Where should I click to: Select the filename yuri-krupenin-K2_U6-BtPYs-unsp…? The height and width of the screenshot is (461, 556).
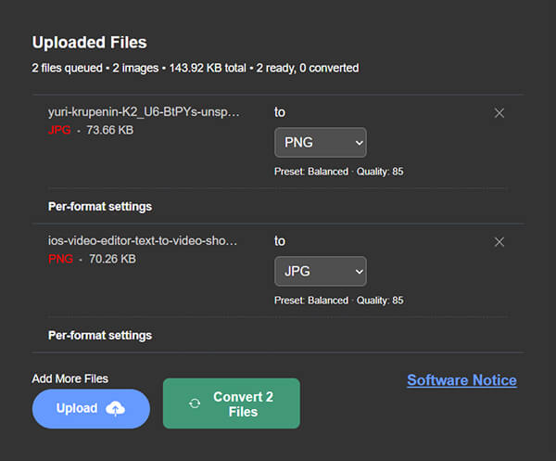tap(144, 112)
